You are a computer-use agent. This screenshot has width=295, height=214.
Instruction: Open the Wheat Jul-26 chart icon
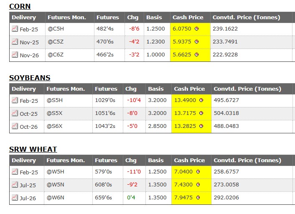pyautogui.click(x=15, y=198)
